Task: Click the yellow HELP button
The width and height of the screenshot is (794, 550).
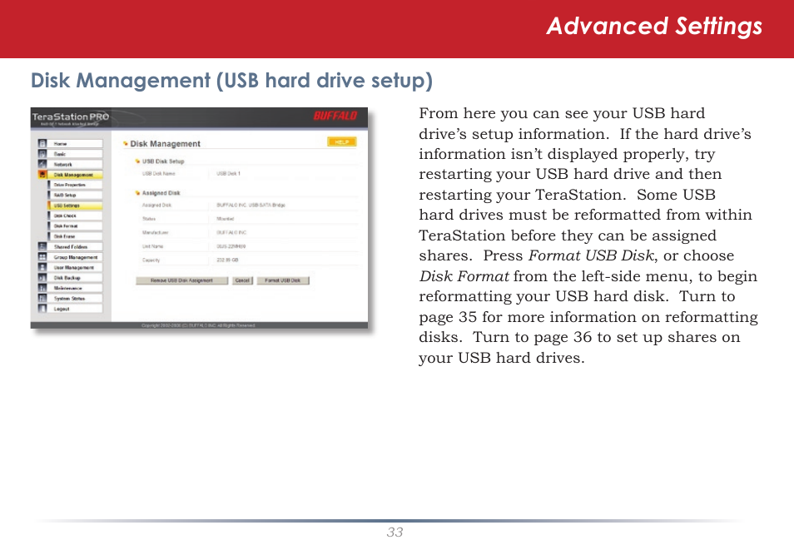Action: (342, 141)
